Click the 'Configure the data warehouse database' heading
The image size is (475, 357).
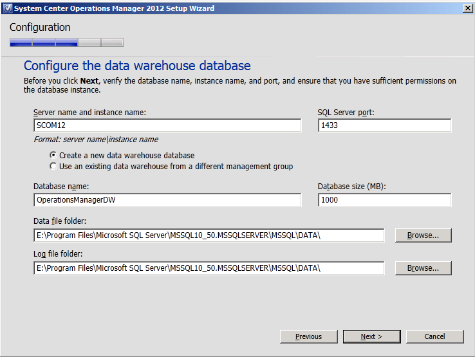click(x=137, y=66)
